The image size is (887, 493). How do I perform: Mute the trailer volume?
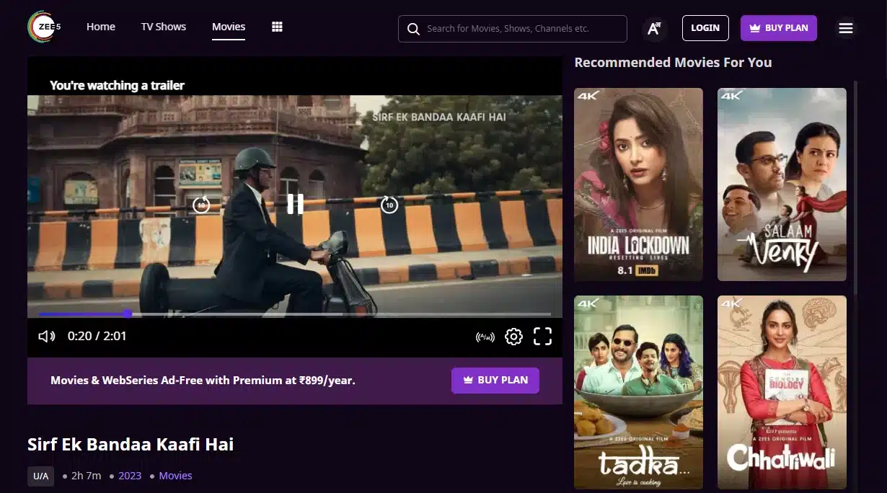click(x=47, y=336)
